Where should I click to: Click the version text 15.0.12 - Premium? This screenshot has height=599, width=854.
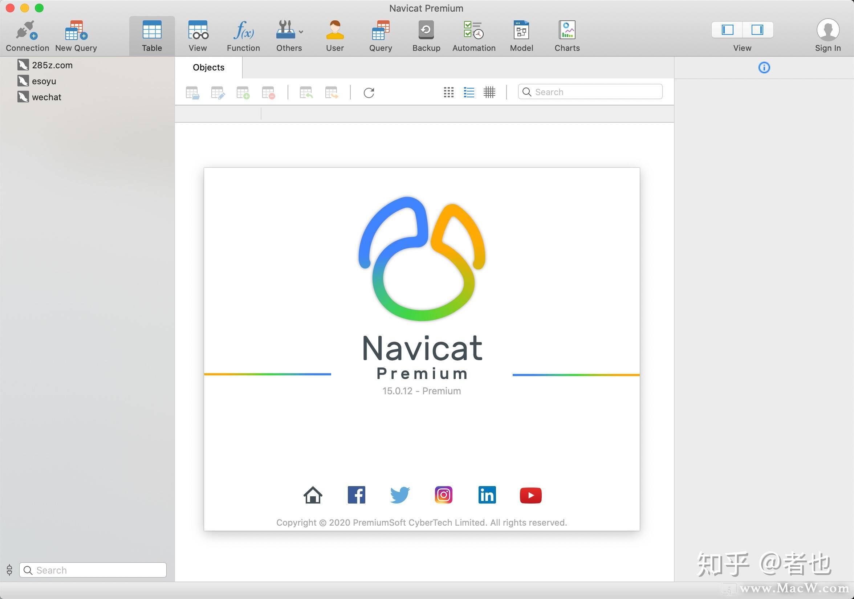point(422,391)
